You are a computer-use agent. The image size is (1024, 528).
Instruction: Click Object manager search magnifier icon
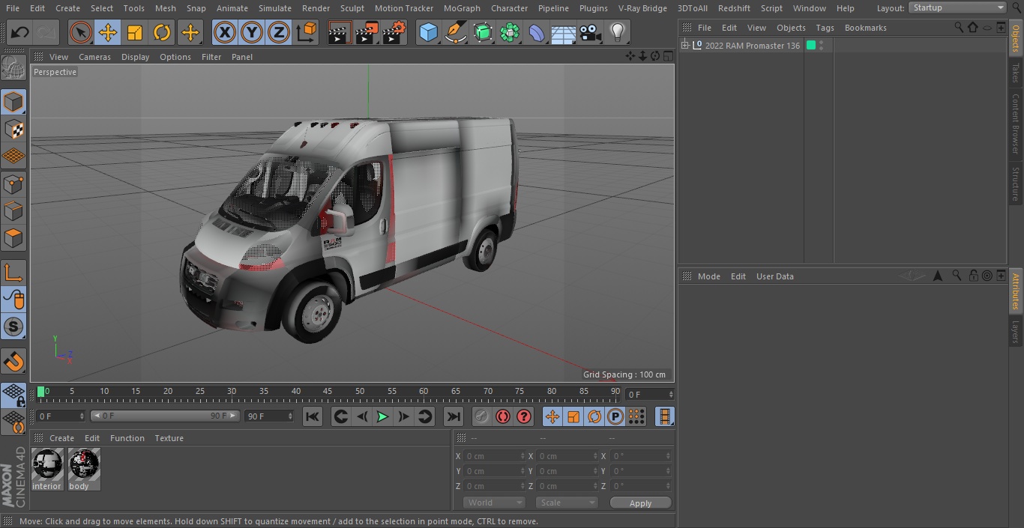pos(958,27)
